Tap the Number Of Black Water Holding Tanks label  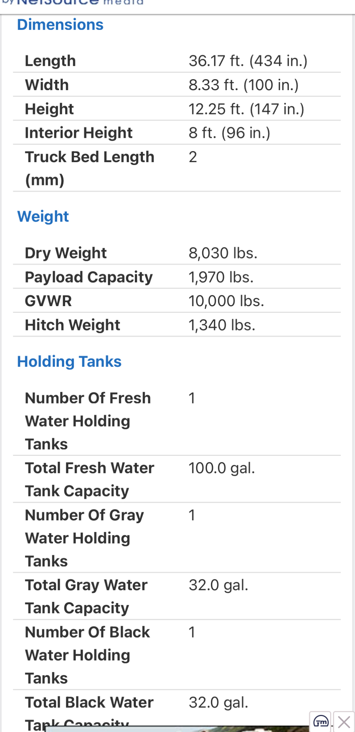point(87,655)
